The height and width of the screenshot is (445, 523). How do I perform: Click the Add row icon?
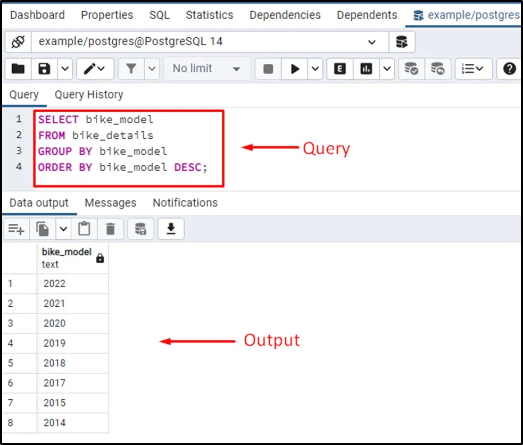pos(16,229)
